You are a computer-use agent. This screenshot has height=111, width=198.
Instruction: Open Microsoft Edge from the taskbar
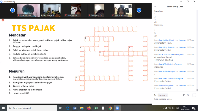click(68, 108)
